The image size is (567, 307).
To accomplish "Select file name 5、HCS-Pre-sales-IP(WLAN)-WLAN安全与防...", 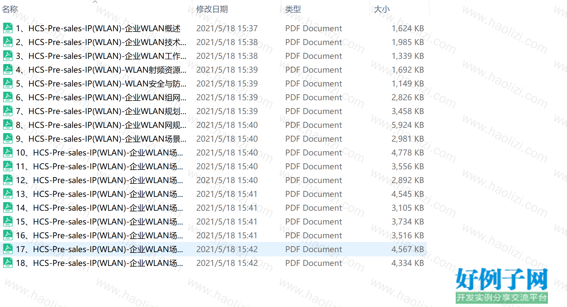I will coord(101,84).
